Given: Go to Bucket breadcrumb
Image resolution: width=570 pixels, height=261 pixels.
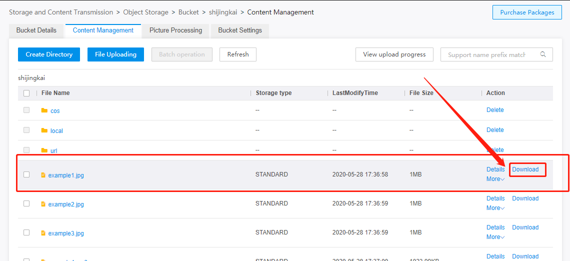Looking at the screenshot, I should [x=188, y=12].
